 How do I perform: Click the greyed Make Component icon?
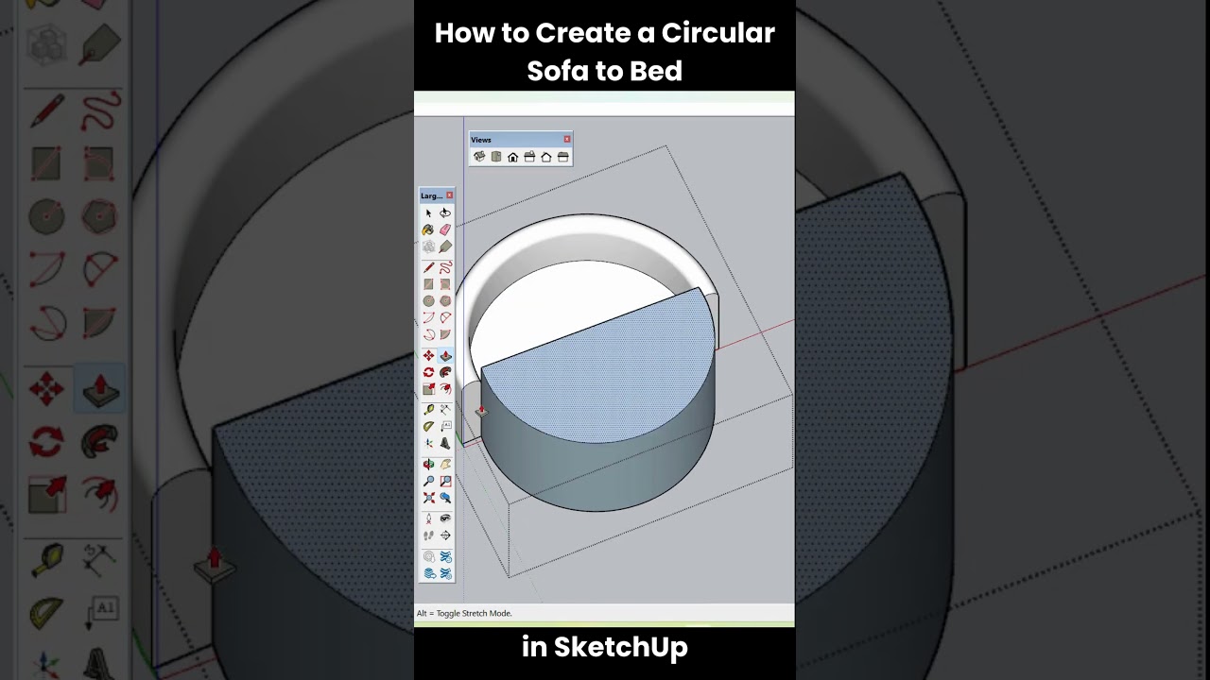pyautogui.click(x=428, y=246)
